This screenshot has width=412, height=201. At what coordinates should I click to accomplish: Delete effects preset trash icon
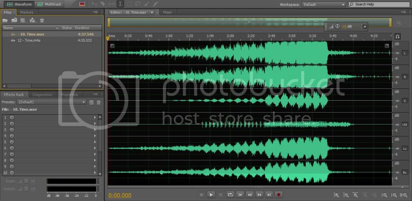tap(98, 102)
